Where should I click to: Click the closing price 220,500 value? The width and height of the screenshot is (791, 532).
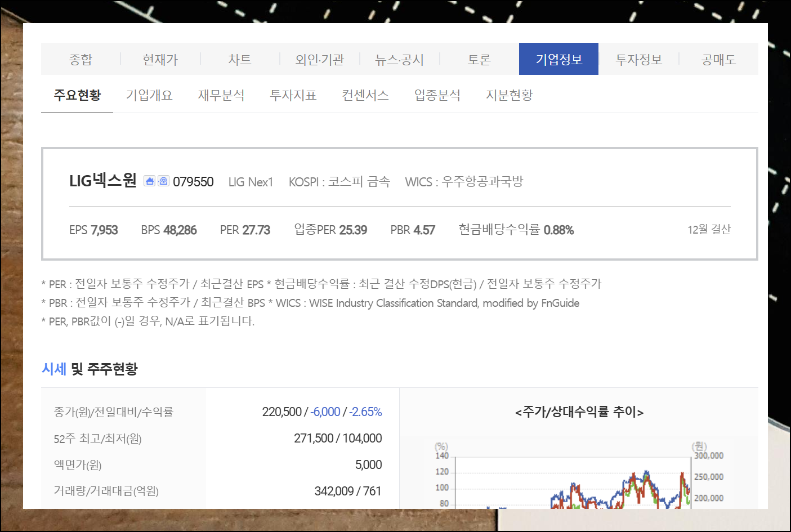pyautogui.click(x=282, y=412)
